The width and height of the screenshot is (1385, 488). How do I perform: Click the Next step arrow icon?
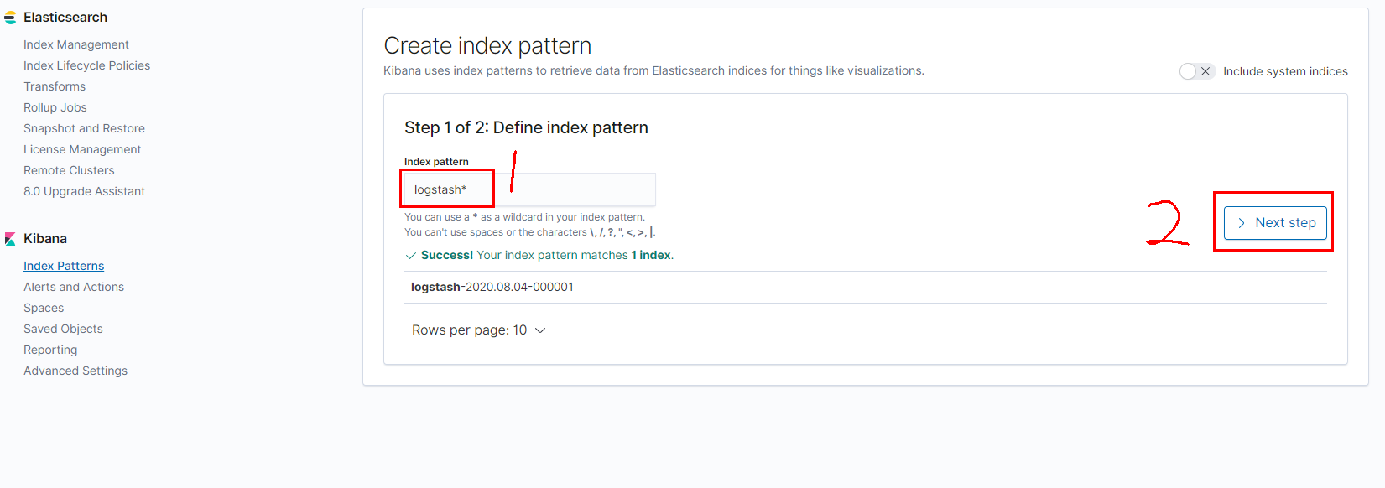(1242, 223)
